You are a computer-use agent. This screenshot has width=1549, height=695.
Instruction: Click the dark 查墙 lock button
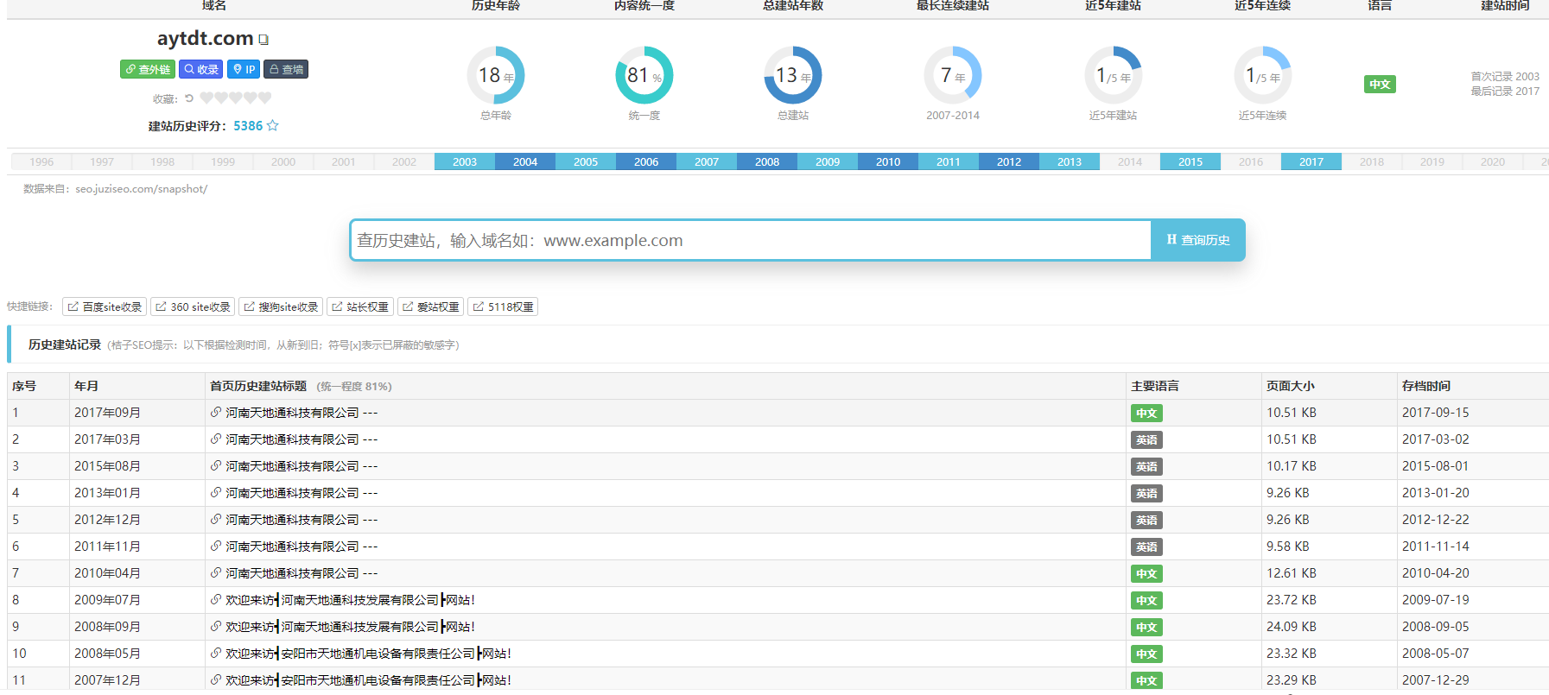pyautogui.click(x=286, y=70)
